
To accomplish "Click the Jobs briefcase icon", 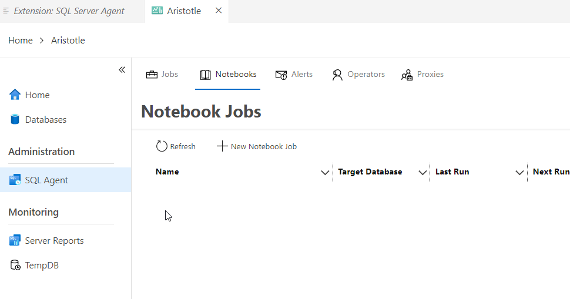I will click(152, 75).
